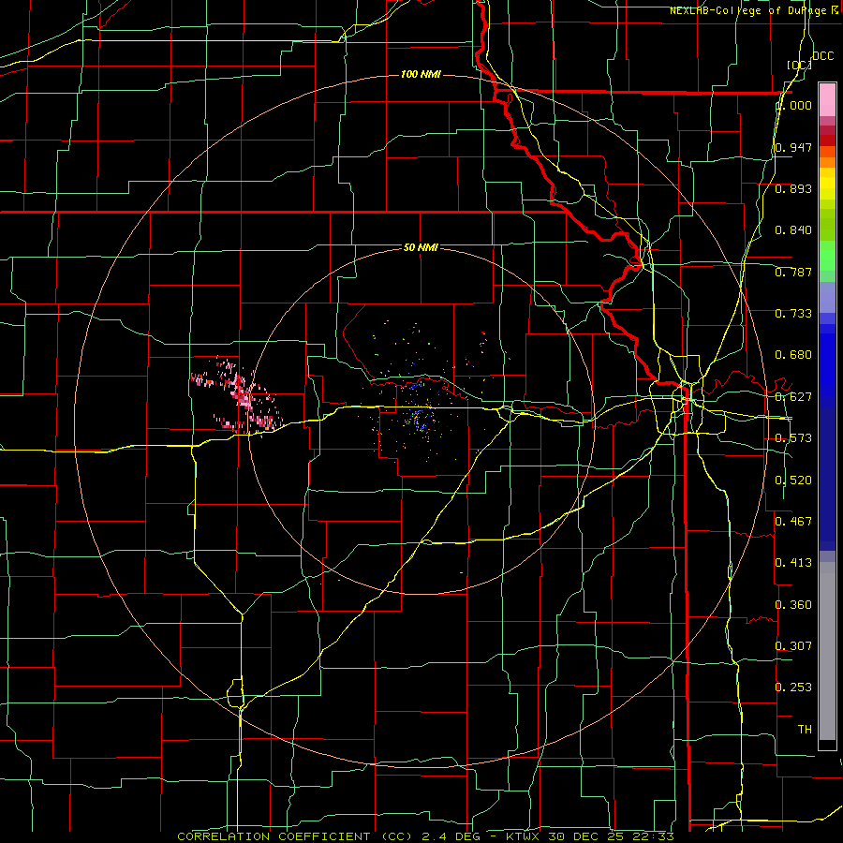Click the Correlation Coefficient caption at the bottom
The height and width of the screenshot is (843, 843).
pyautogui.click(x=426, y=836)
